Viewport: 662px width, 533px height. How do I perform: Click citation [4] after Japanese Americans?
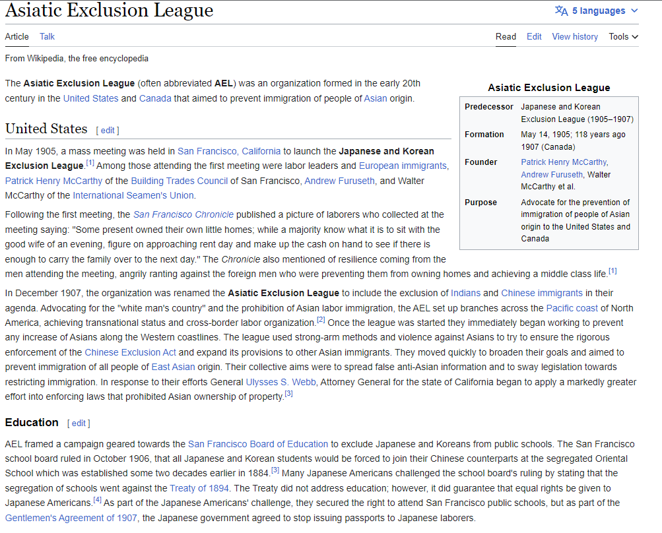point(97,499)
